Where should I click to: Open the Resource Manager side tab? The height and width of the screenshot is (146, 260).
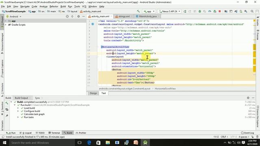(2, 43)
